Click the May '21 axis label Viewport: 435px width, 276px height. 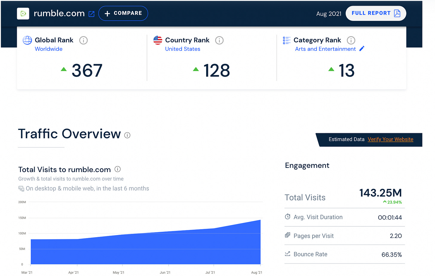119,272
